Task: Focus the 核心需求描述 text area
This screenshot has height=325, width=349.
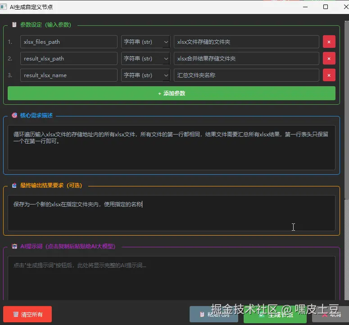Action: (172, 148)
